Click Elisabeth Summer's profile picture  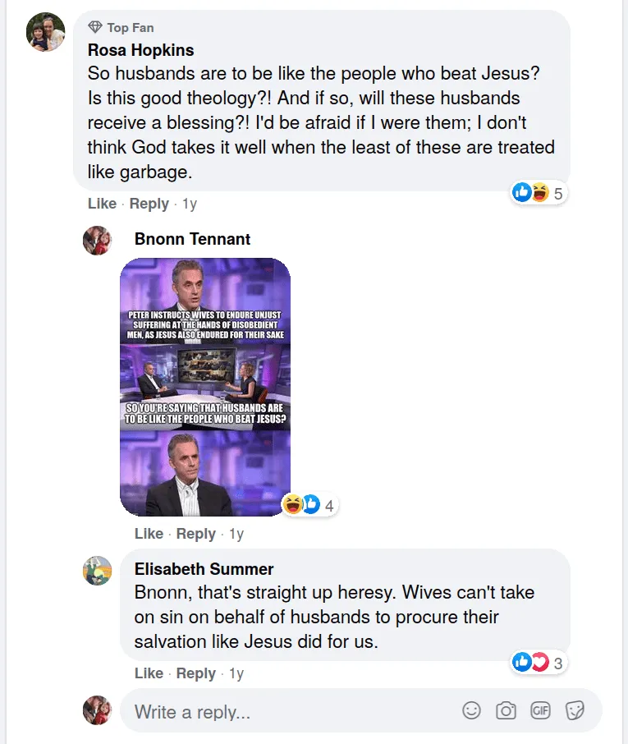[97, 572]
